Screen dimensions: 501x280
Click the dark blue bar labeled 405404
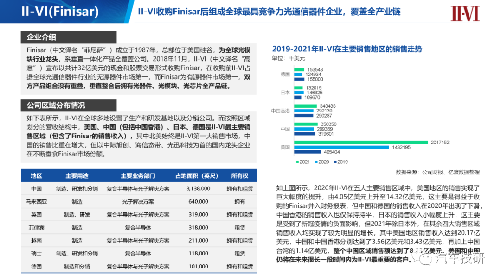[x=308, y=152]
